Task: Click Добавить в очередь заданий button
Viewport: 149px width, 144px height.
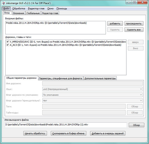Action: tap(108, 133)
